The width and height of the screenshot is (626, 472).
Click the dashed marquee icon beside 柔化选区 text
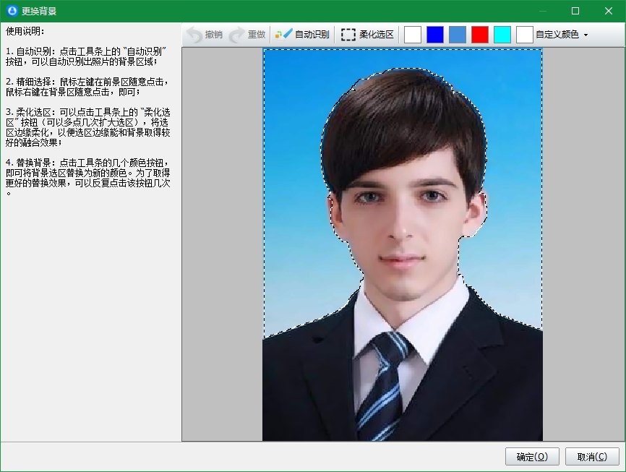pyautogui.click(x=348, y=33)
